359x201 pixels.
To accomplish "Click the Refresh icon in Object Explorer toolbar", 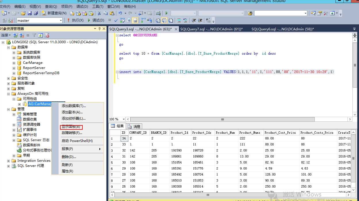I will tap(40, 35).
